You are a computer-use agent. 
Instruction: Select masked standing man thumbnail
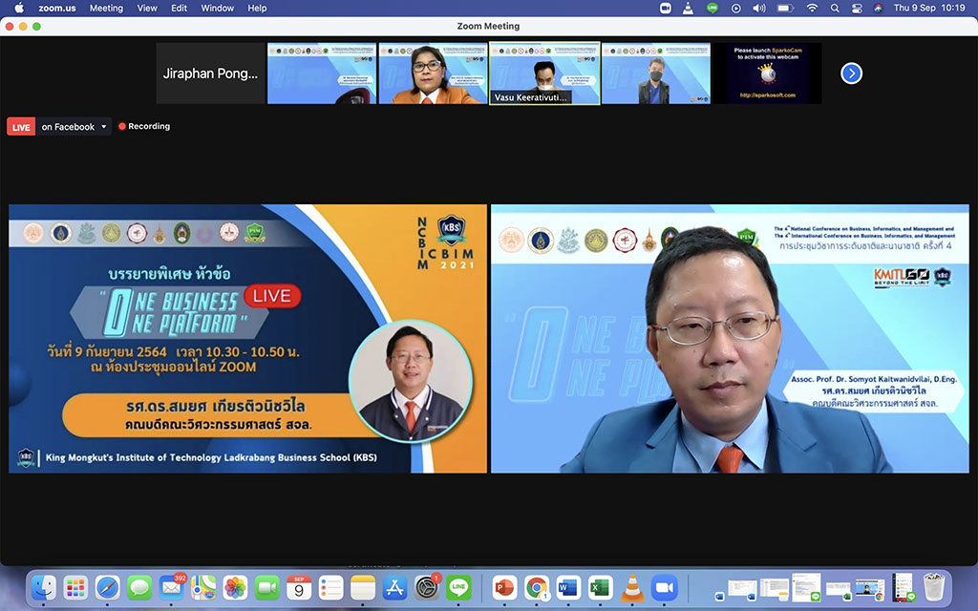point(656,74)
